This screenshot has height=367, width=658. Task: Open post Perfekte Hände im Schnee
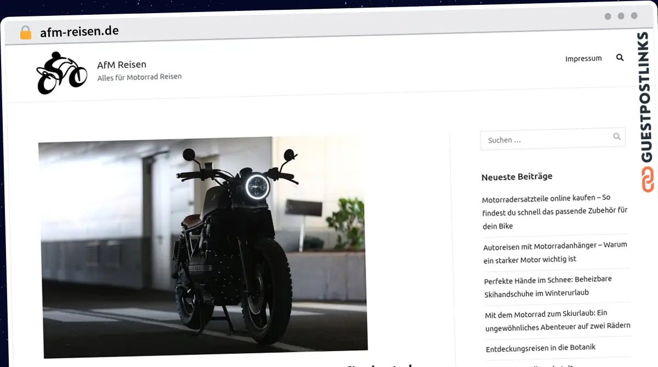pos(548,286)
